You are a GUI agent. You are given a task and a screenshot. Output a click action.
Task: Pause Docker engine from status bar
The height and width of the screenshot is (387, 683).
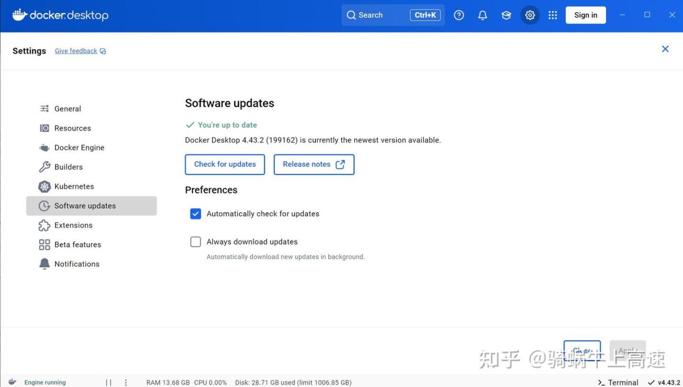108,382
